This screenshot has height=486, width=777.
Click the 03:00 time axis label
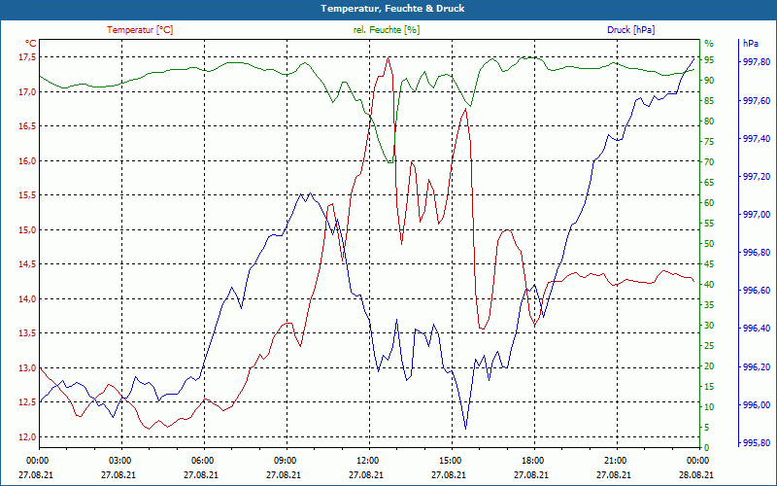point(118,460)
